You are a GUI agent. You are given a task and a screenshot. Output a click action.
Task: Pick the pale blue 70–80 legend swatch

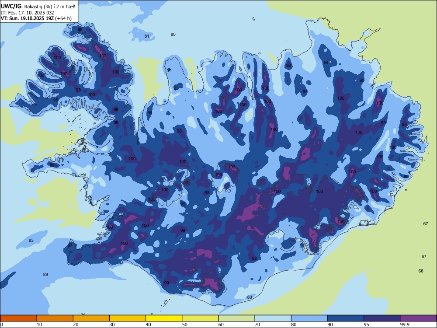(x=273, y=318)
